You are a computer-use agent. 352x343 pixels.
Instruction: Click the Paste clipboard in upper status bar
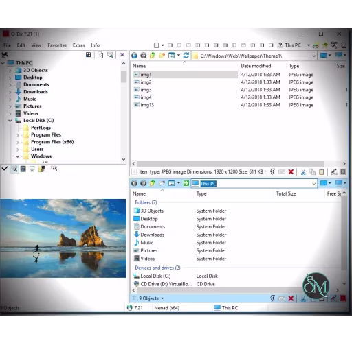322,172
